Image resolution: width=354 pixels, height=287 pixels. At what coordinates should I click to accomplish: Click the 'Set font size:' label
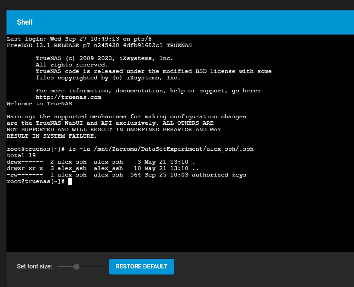click(34, 266)
